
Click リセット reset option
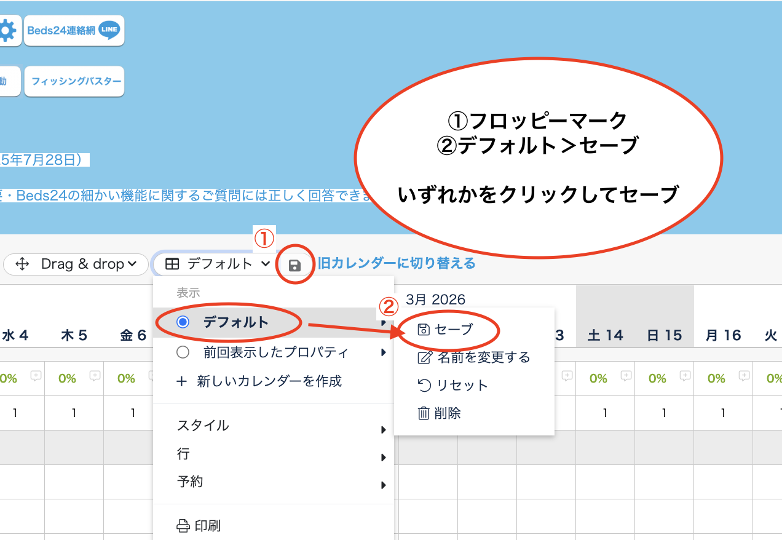pos(453,386)
